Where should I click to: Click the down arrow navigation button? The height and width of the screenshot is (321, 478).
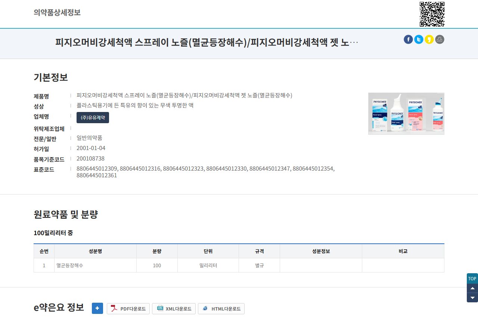[472, 297]
